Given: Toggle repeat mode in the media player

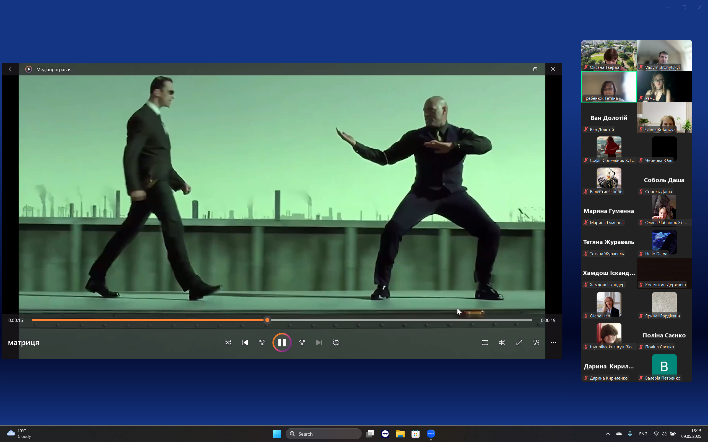Looking at the screenshot, I should coord(336,343).
